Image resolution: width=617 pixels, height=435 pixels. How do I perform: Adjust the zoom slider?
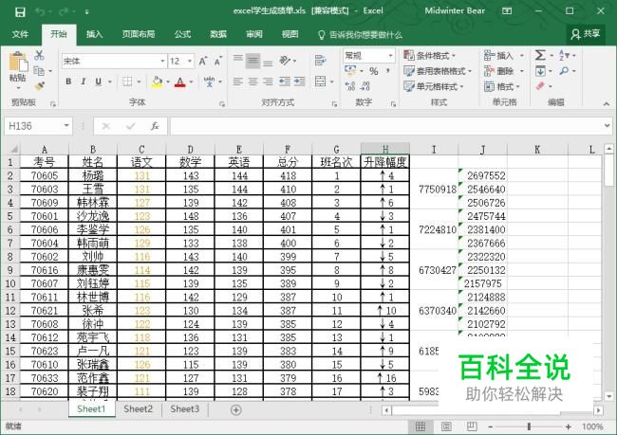[529, 426]
